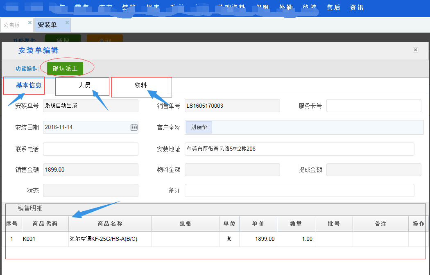Click the quantity cell 1.00
430x276 pixels.
point(296,239)
